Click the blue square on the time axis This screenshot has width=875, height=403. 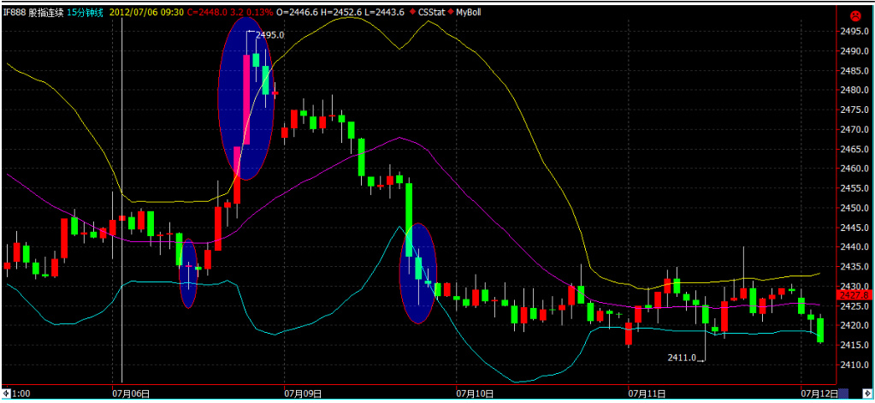coord(842,394)
